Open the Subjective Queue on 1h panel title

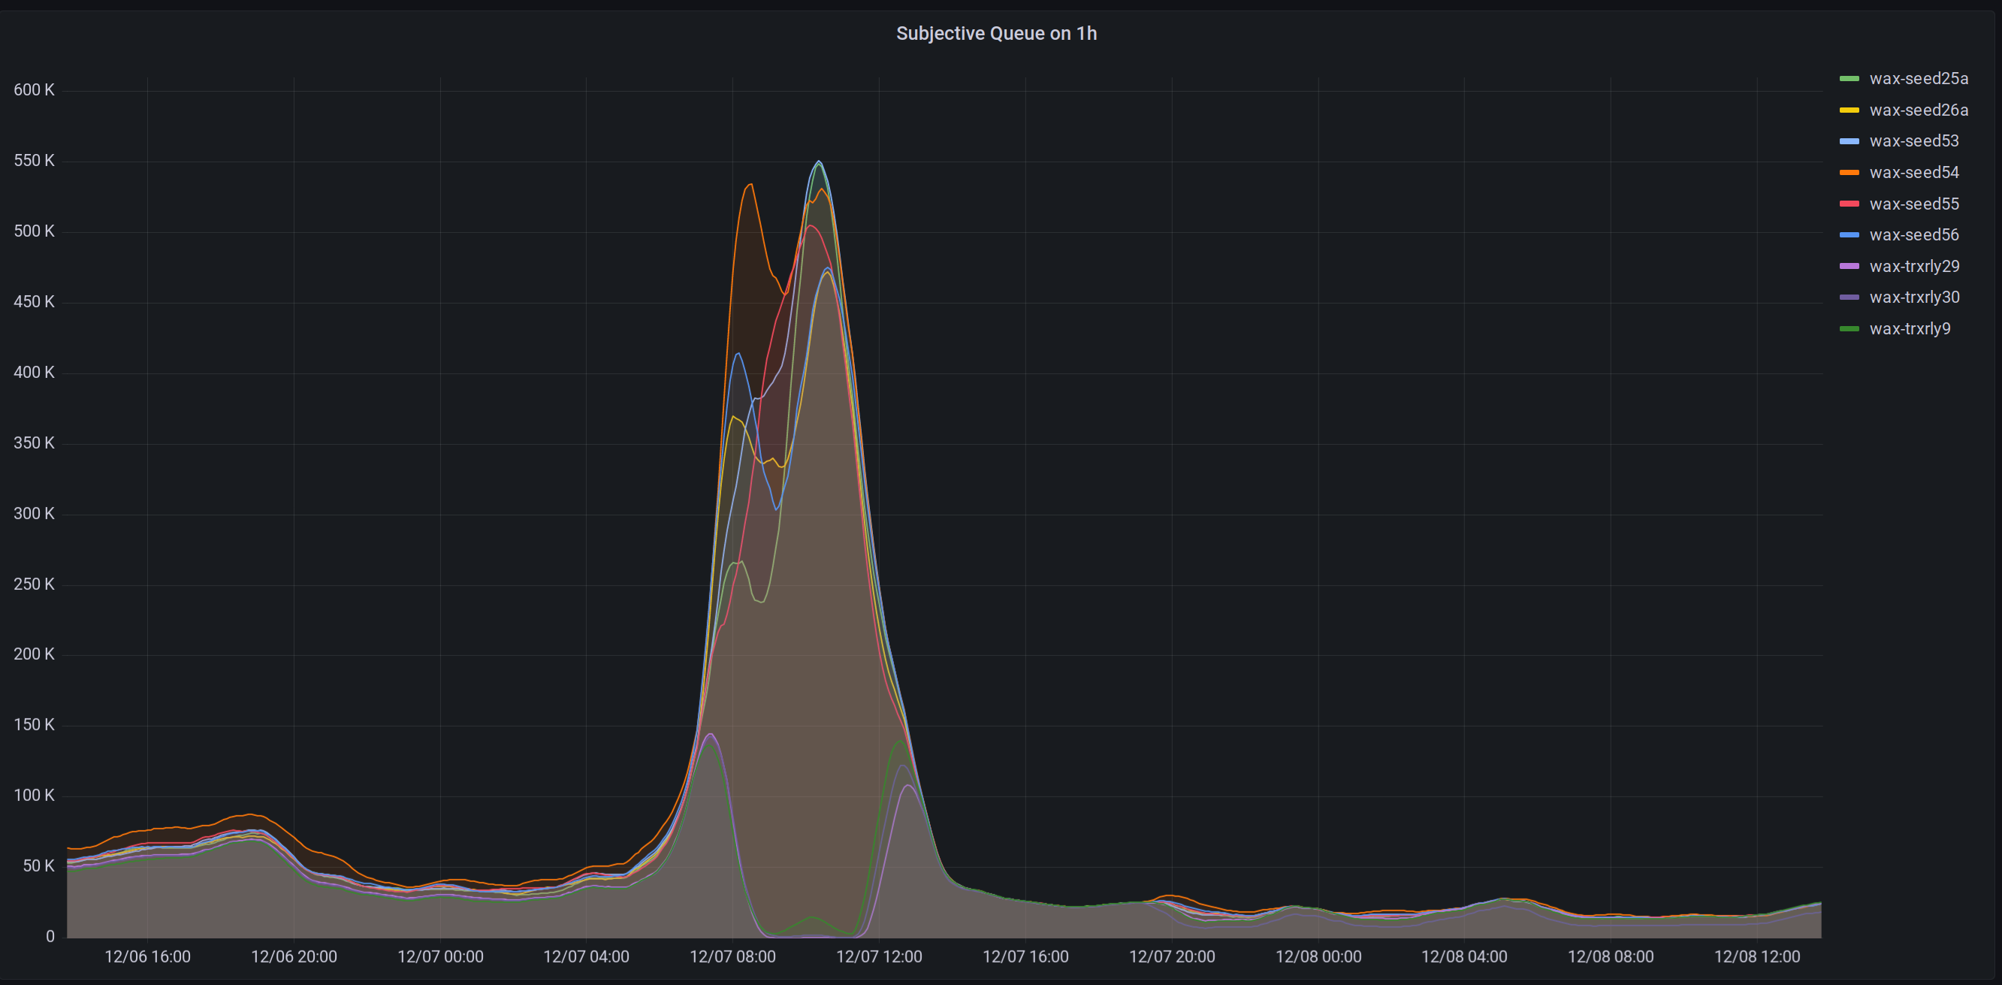click(x=995, y=33)
